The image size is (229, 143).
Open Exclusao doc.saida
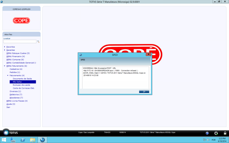[x=21, y=85]
